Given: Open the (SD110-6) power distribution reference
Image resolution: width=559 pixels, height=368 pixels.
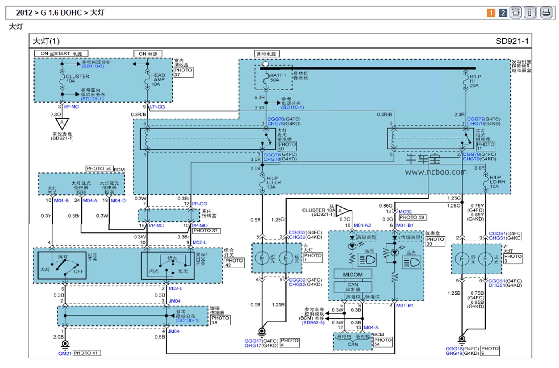Looking at the screenshot, I should (93, 66).
